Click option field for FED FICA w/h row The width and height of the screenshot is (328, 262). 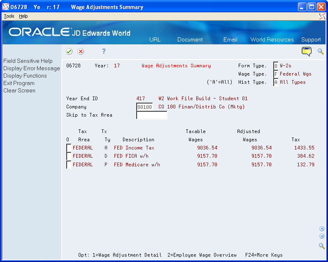[x=69, y=156]
